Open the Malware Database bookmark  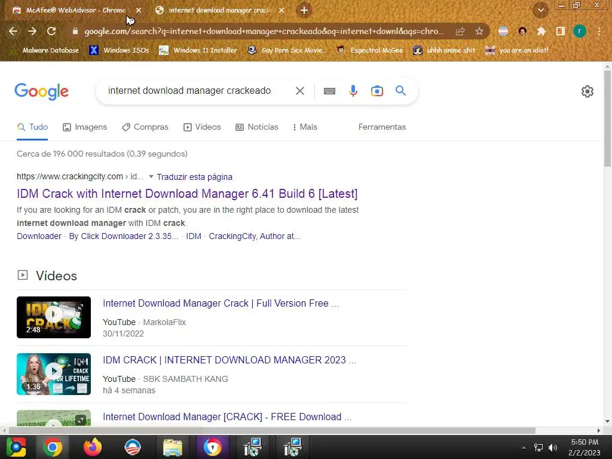51,50
